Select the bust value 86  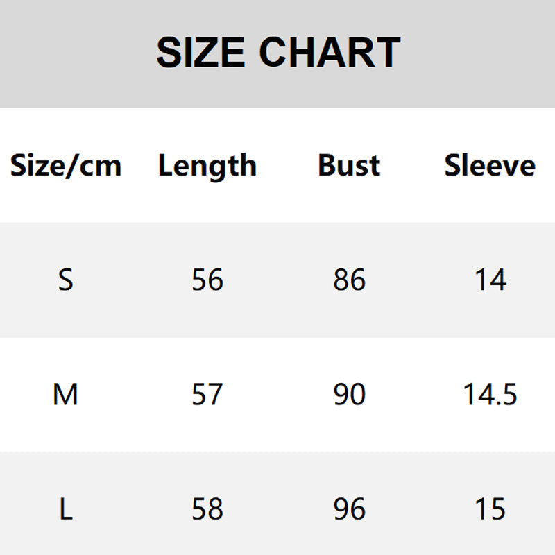pyautogui.click(x=349, y=280)
